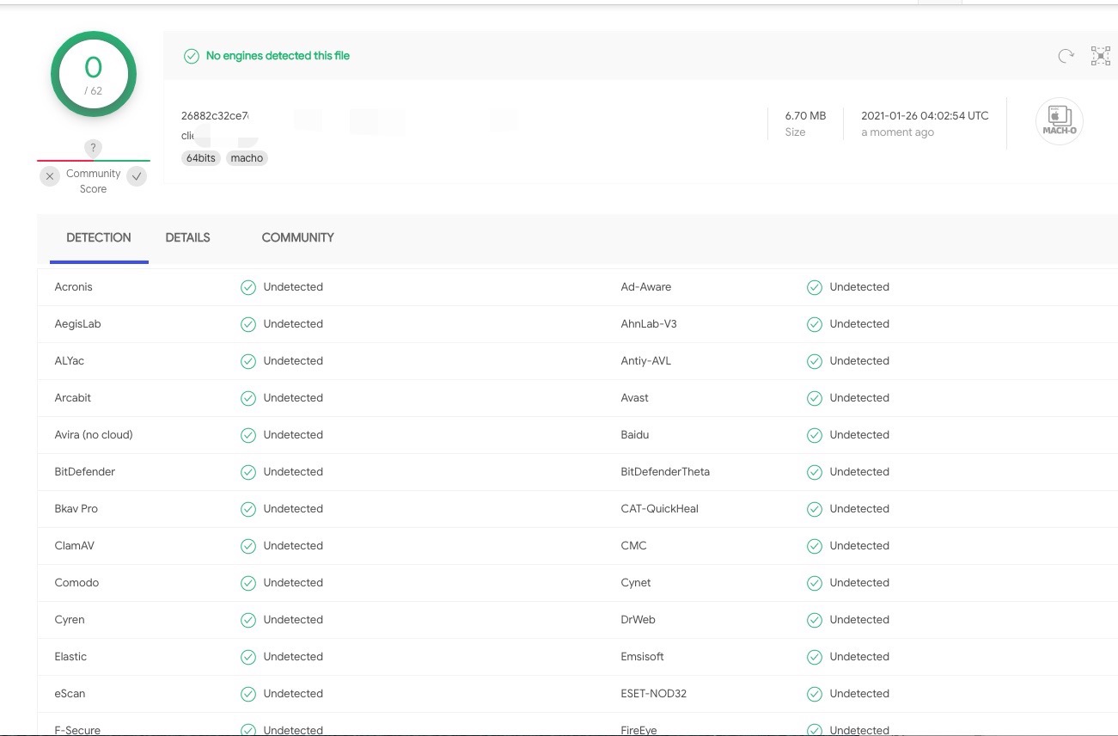Click the AhnLab-V3 undetected check icon
The image size is (1118, 736).
[x=815, y=324]
